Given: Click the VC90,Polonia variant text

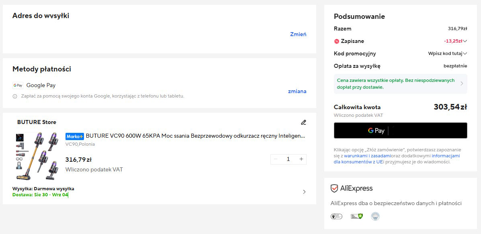Looking at the screenshot, I should point(80,144).
